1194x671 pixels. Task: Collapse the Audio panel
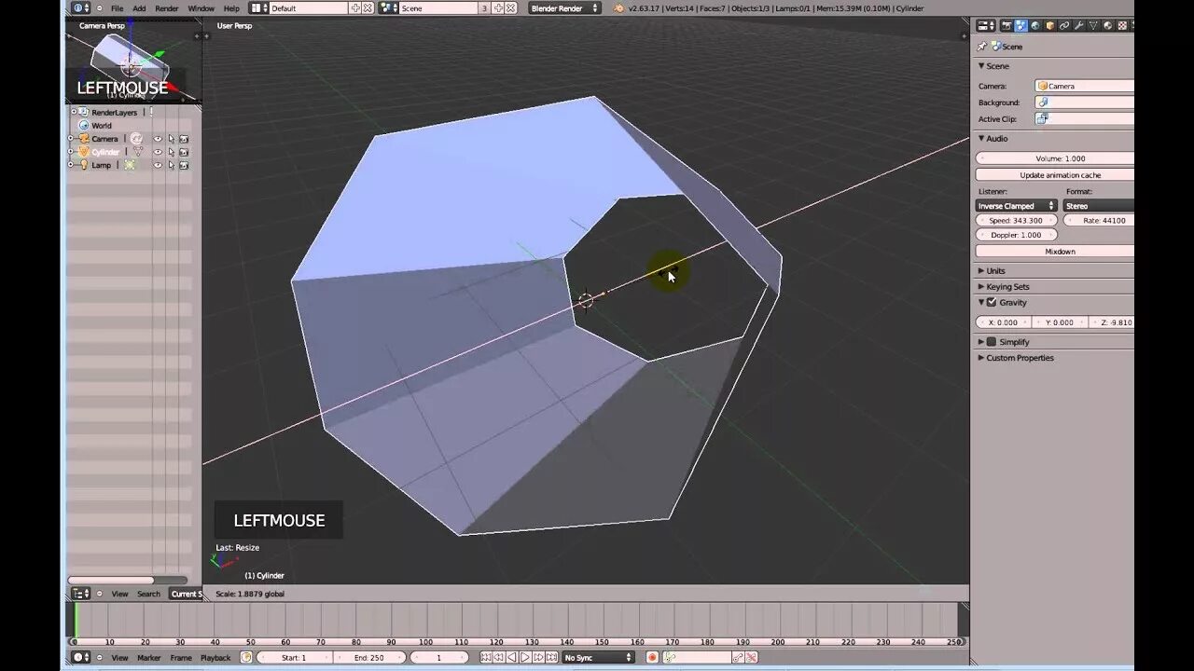click(981, 139)
